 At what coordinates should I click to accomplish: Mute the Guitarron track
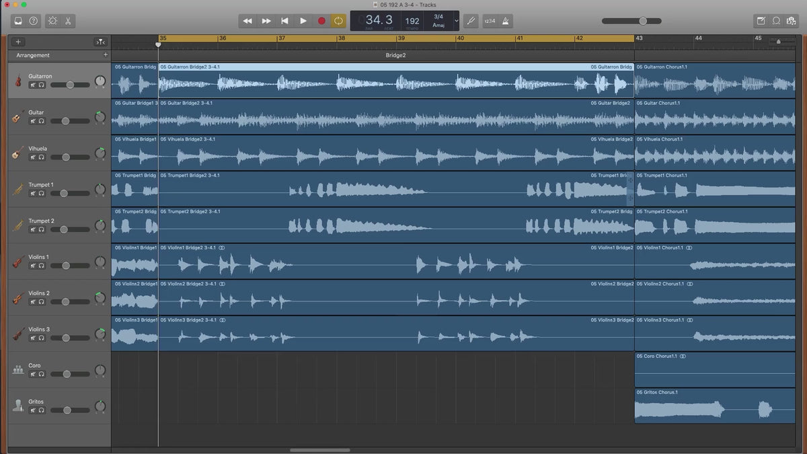pyautogui.click(x=32, y=85)
